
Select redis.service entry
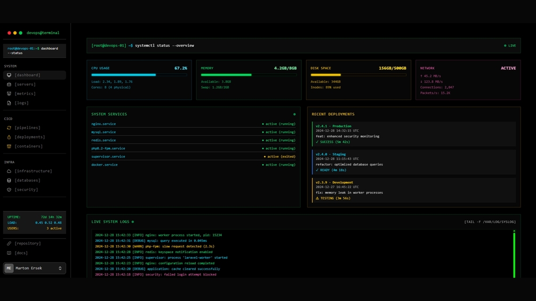[x=103, y=140]
